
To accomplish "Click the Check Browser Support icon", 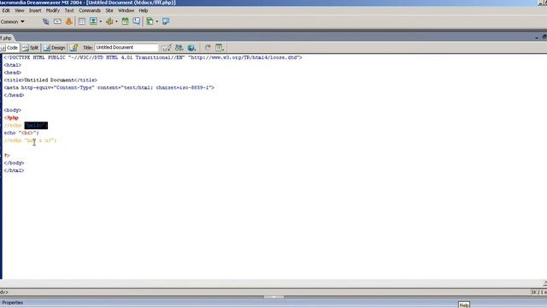I will 167,48.
